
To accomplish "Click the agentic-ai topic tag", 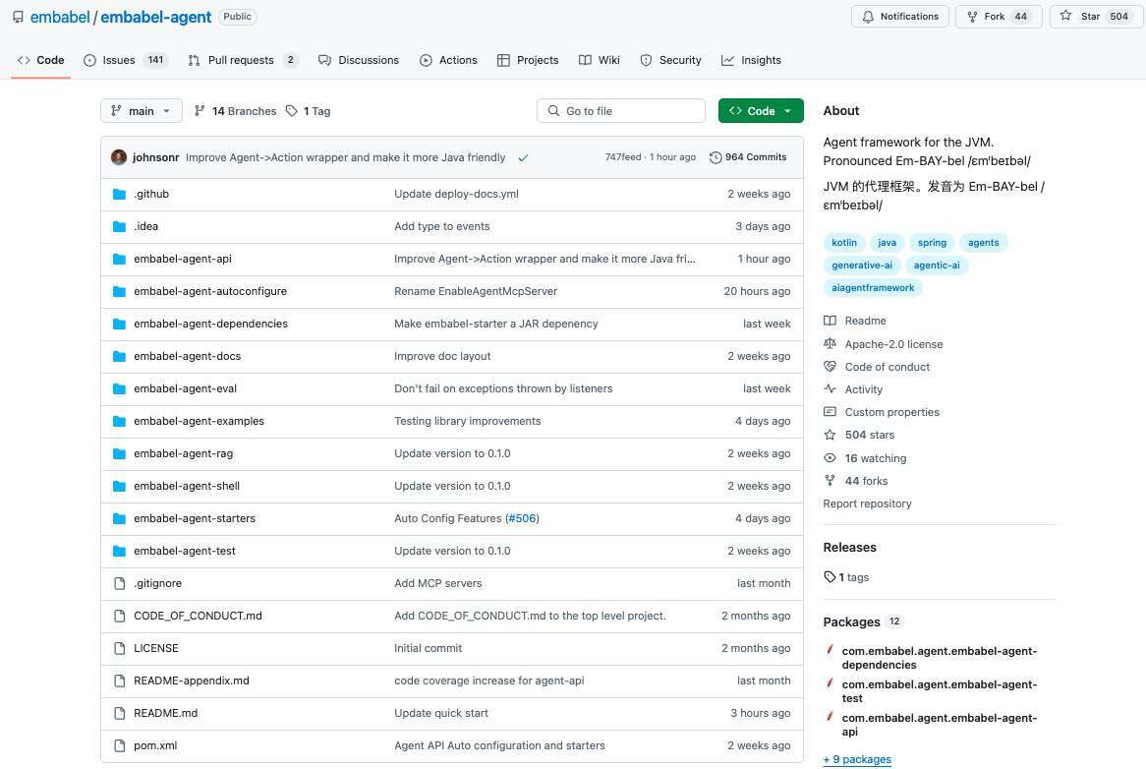I will click(x=937, y=266).
